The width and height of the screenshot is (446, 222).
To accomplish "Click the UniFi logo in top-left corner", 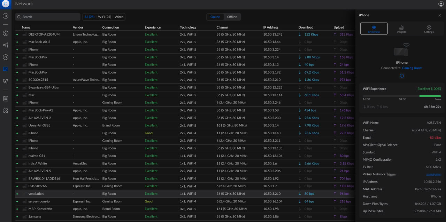I will click(x=6, y=4).
